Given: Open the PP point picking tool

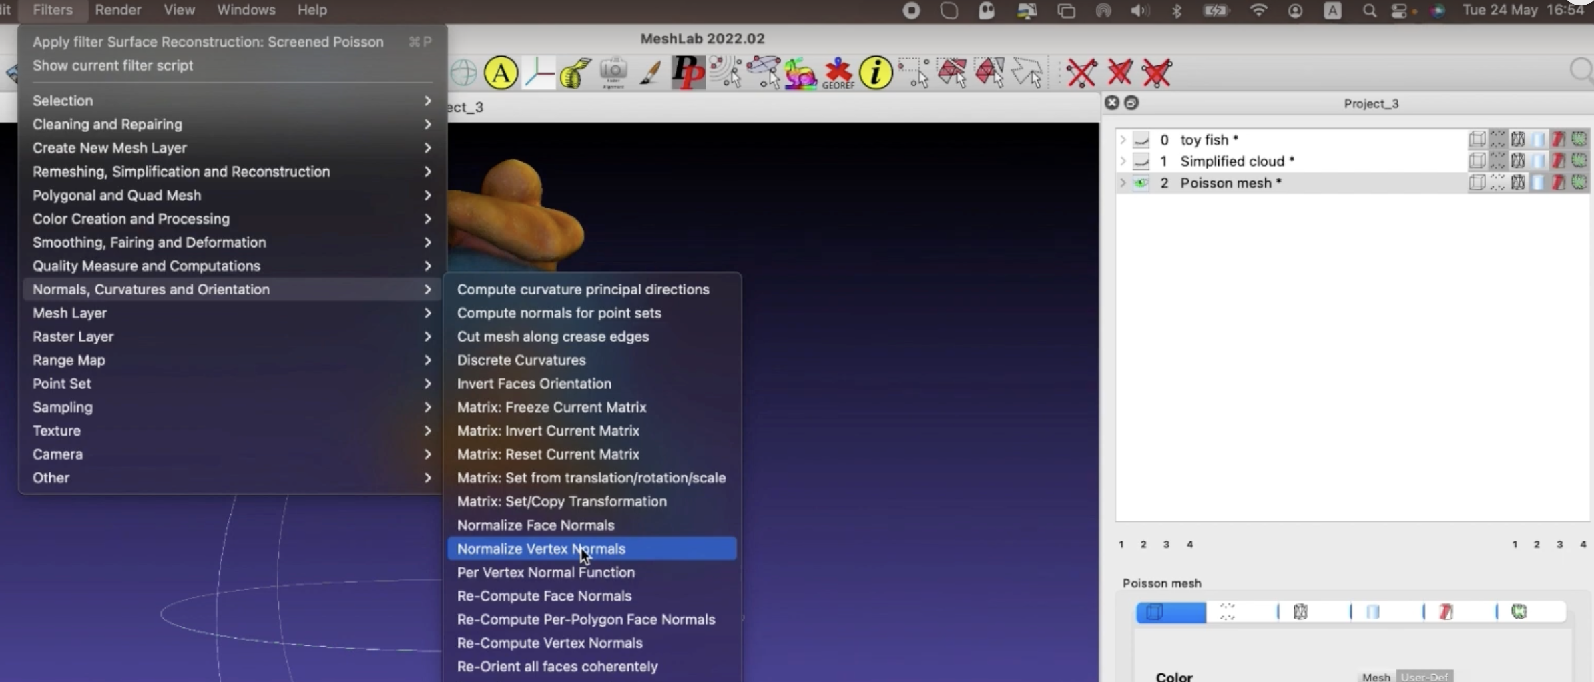Looking at the screenshot, I should (x=688, y=73).
